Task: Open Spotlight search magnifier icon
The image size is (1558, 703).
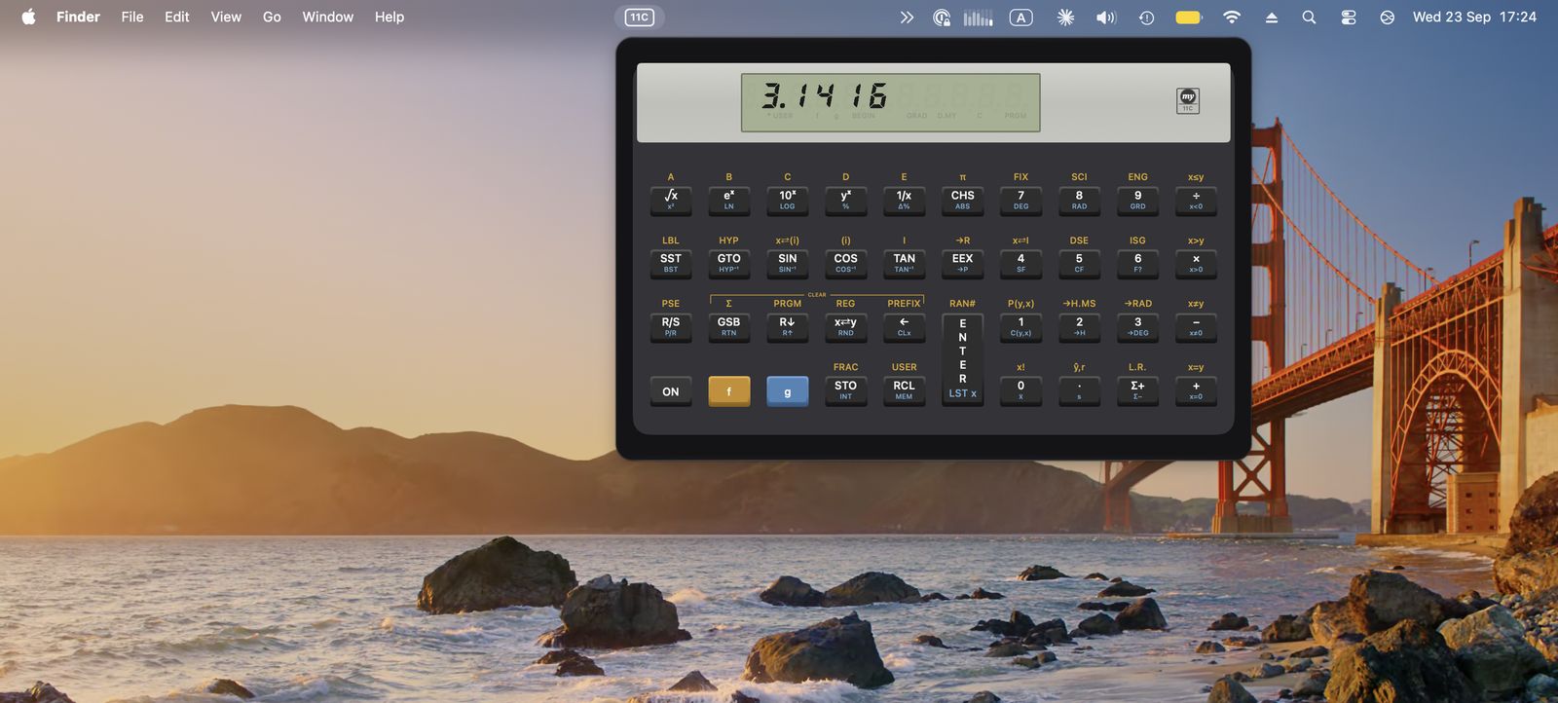Action: (x=1309, y=17)
